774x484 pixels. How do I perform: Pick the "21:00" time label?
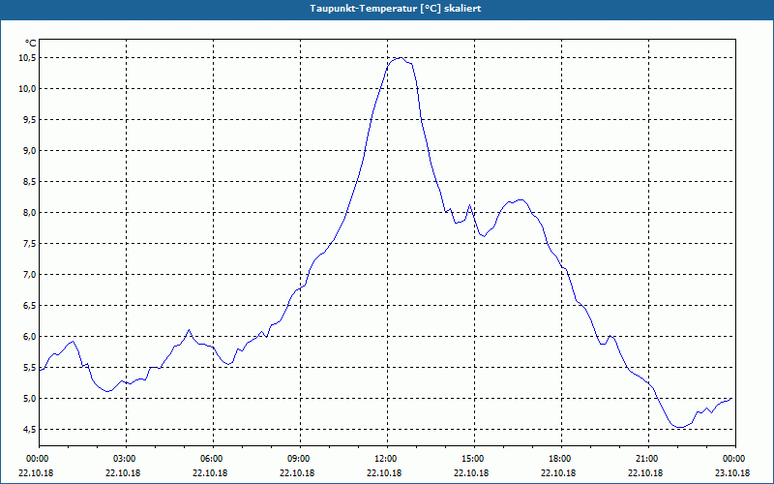tap(645, 459)
